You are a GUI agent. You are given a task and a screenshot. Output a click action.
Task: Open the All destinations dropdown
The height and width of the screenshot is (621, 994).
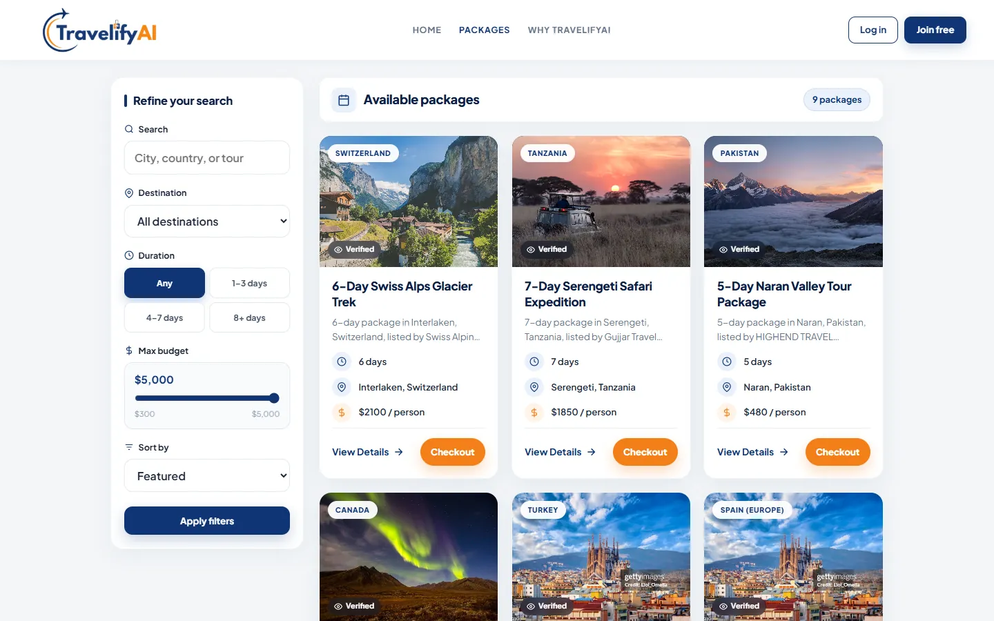pyautogui.click(x=207, y=221)
